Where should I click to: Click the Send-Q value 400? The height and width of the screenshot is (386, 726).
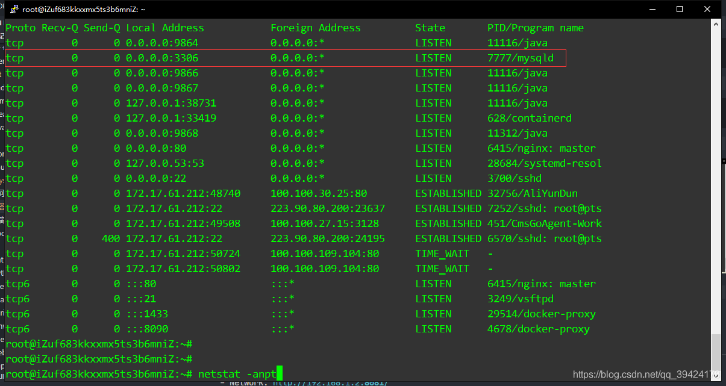coord(111,238)
